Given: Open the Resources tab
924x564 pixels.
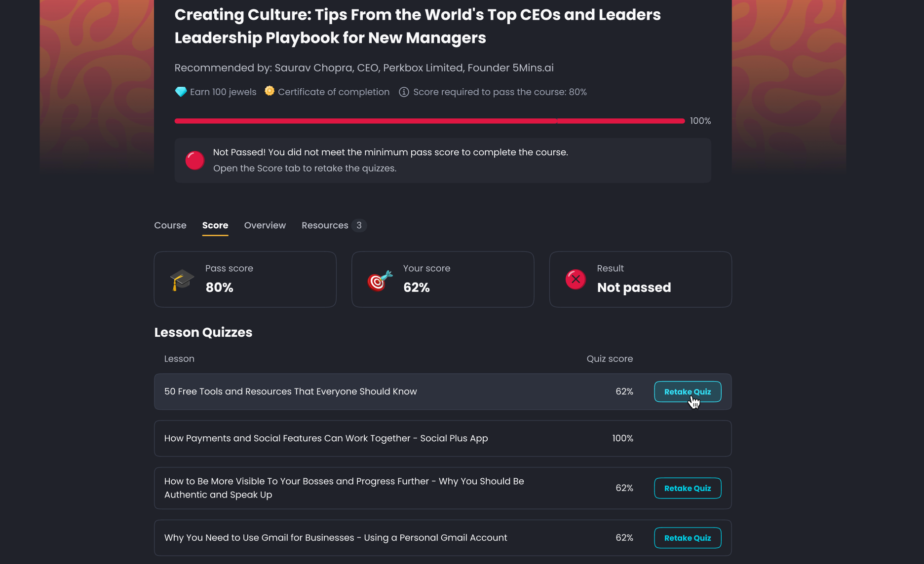Looking at the screenshot, I should tap(325, 225).
